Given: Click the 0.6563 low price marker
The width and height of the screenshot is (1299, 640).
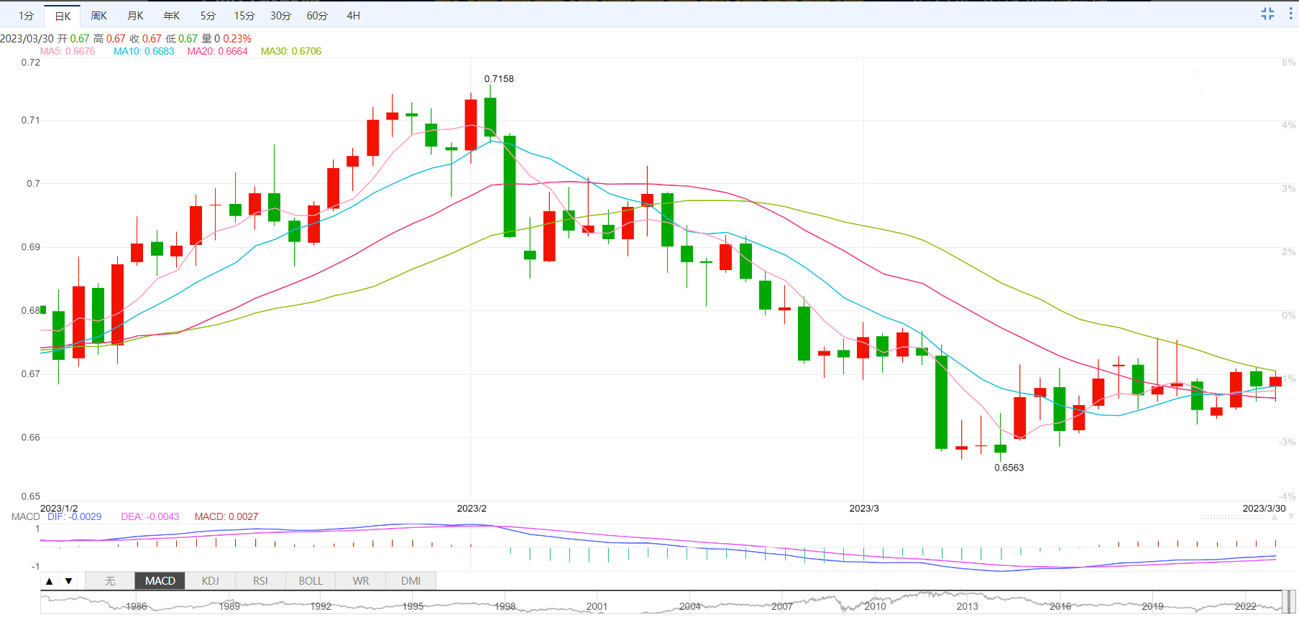Looking at the screenshot, I should pyautogui.click(x=1009, y=468).
